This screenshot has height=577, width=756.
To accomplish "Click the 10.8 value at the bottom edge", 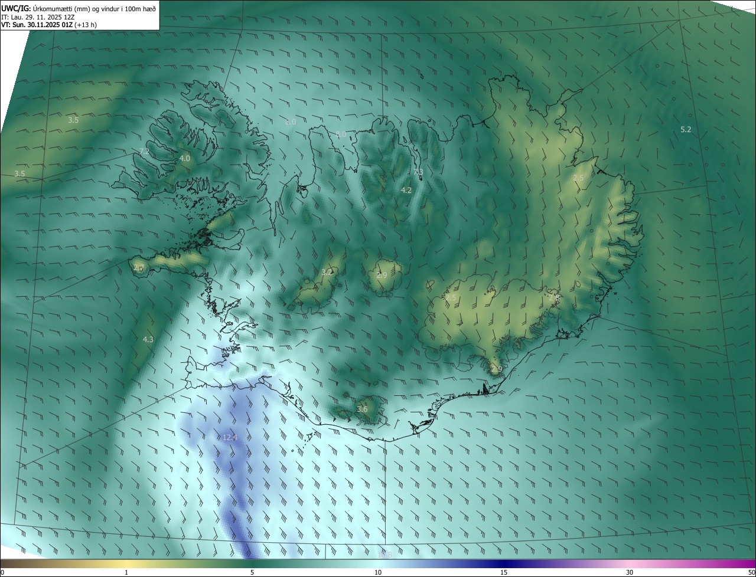I will pyautogui.click(x=384, y=555).
